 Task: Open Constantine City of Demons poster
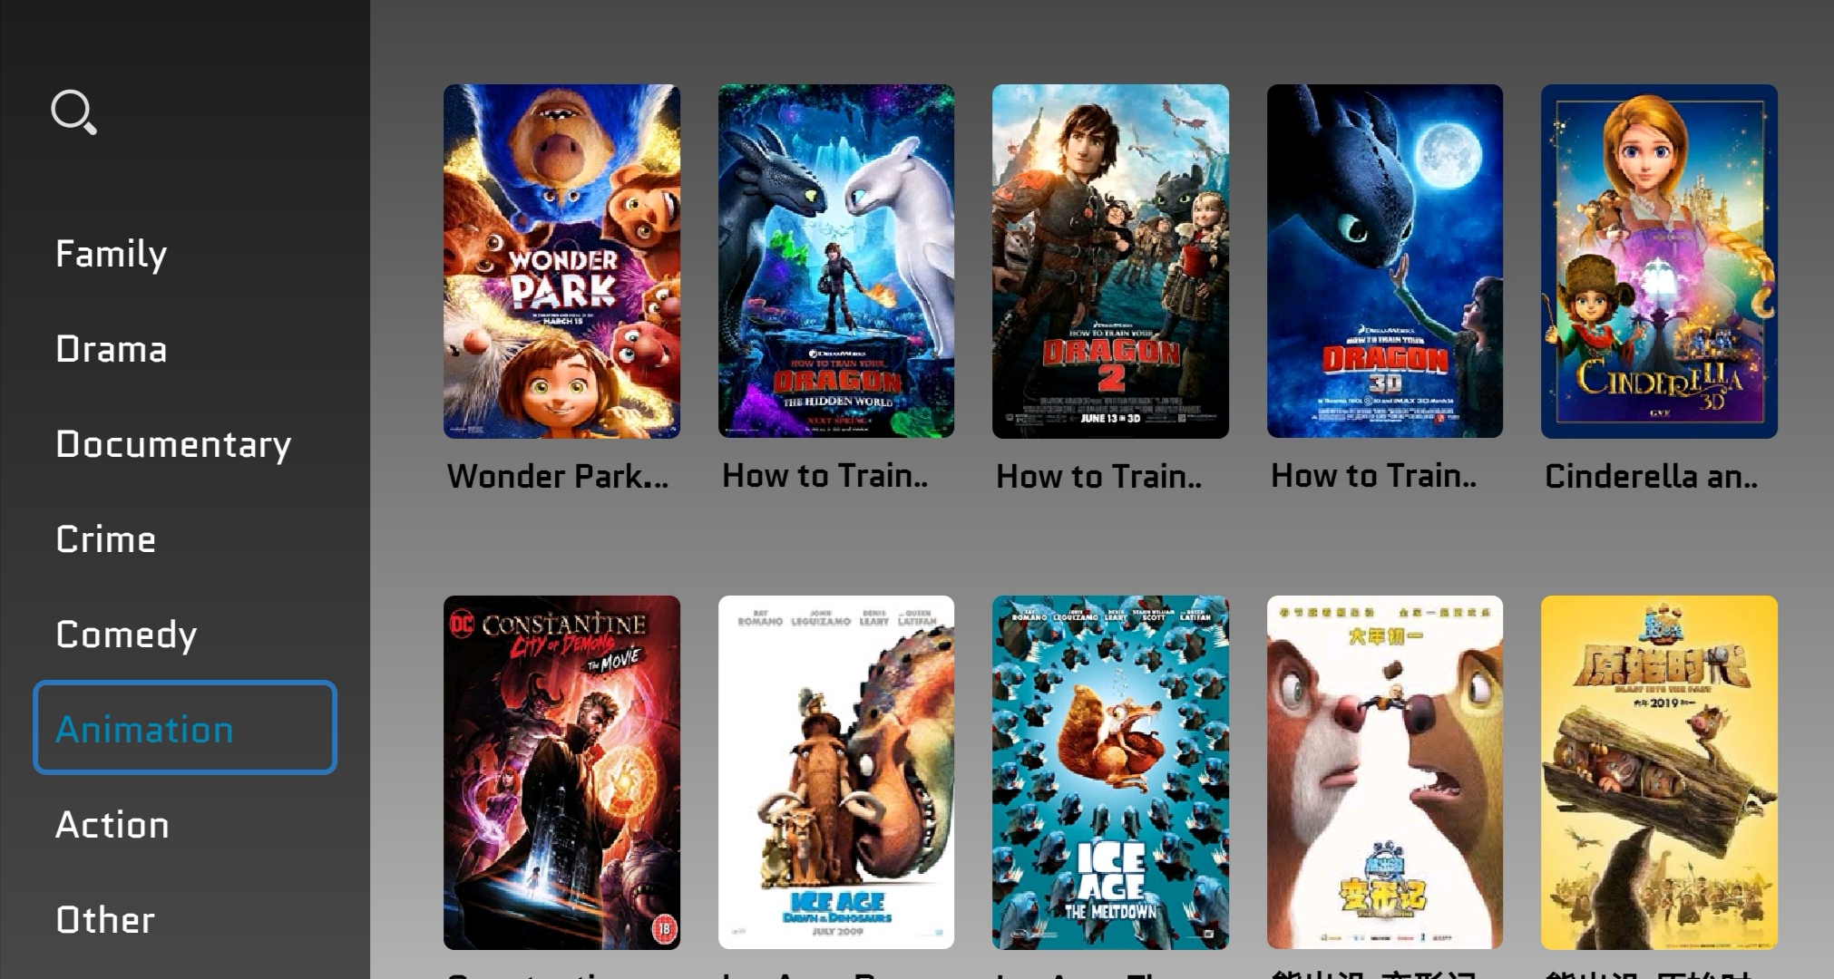[x=561, y=772]
